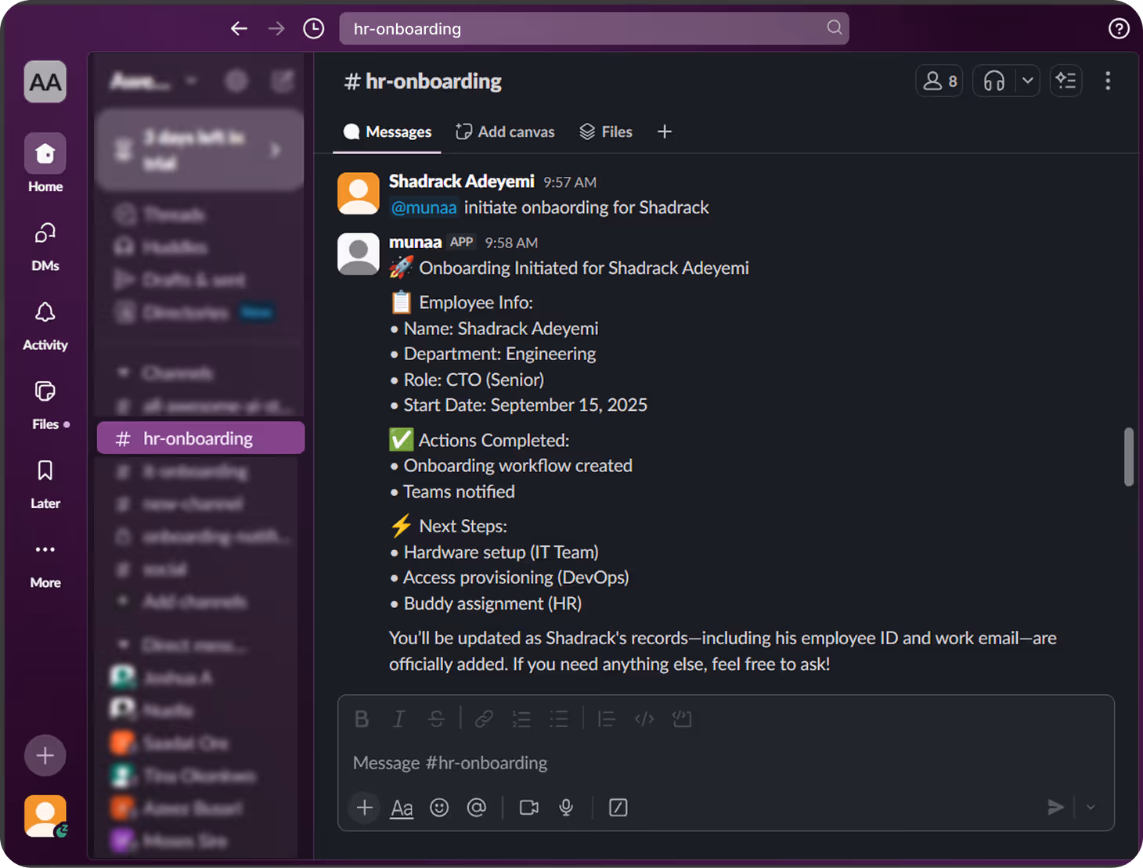The image size is (1143, 868).
Task: Open Shadrack Adeyemi's profile name
Action: coord(461,181)
